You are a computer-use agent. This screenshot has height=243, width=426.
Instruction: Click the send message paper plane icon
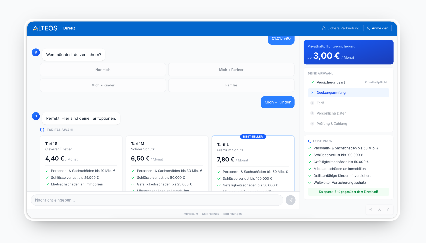click(x=291, y=200)
